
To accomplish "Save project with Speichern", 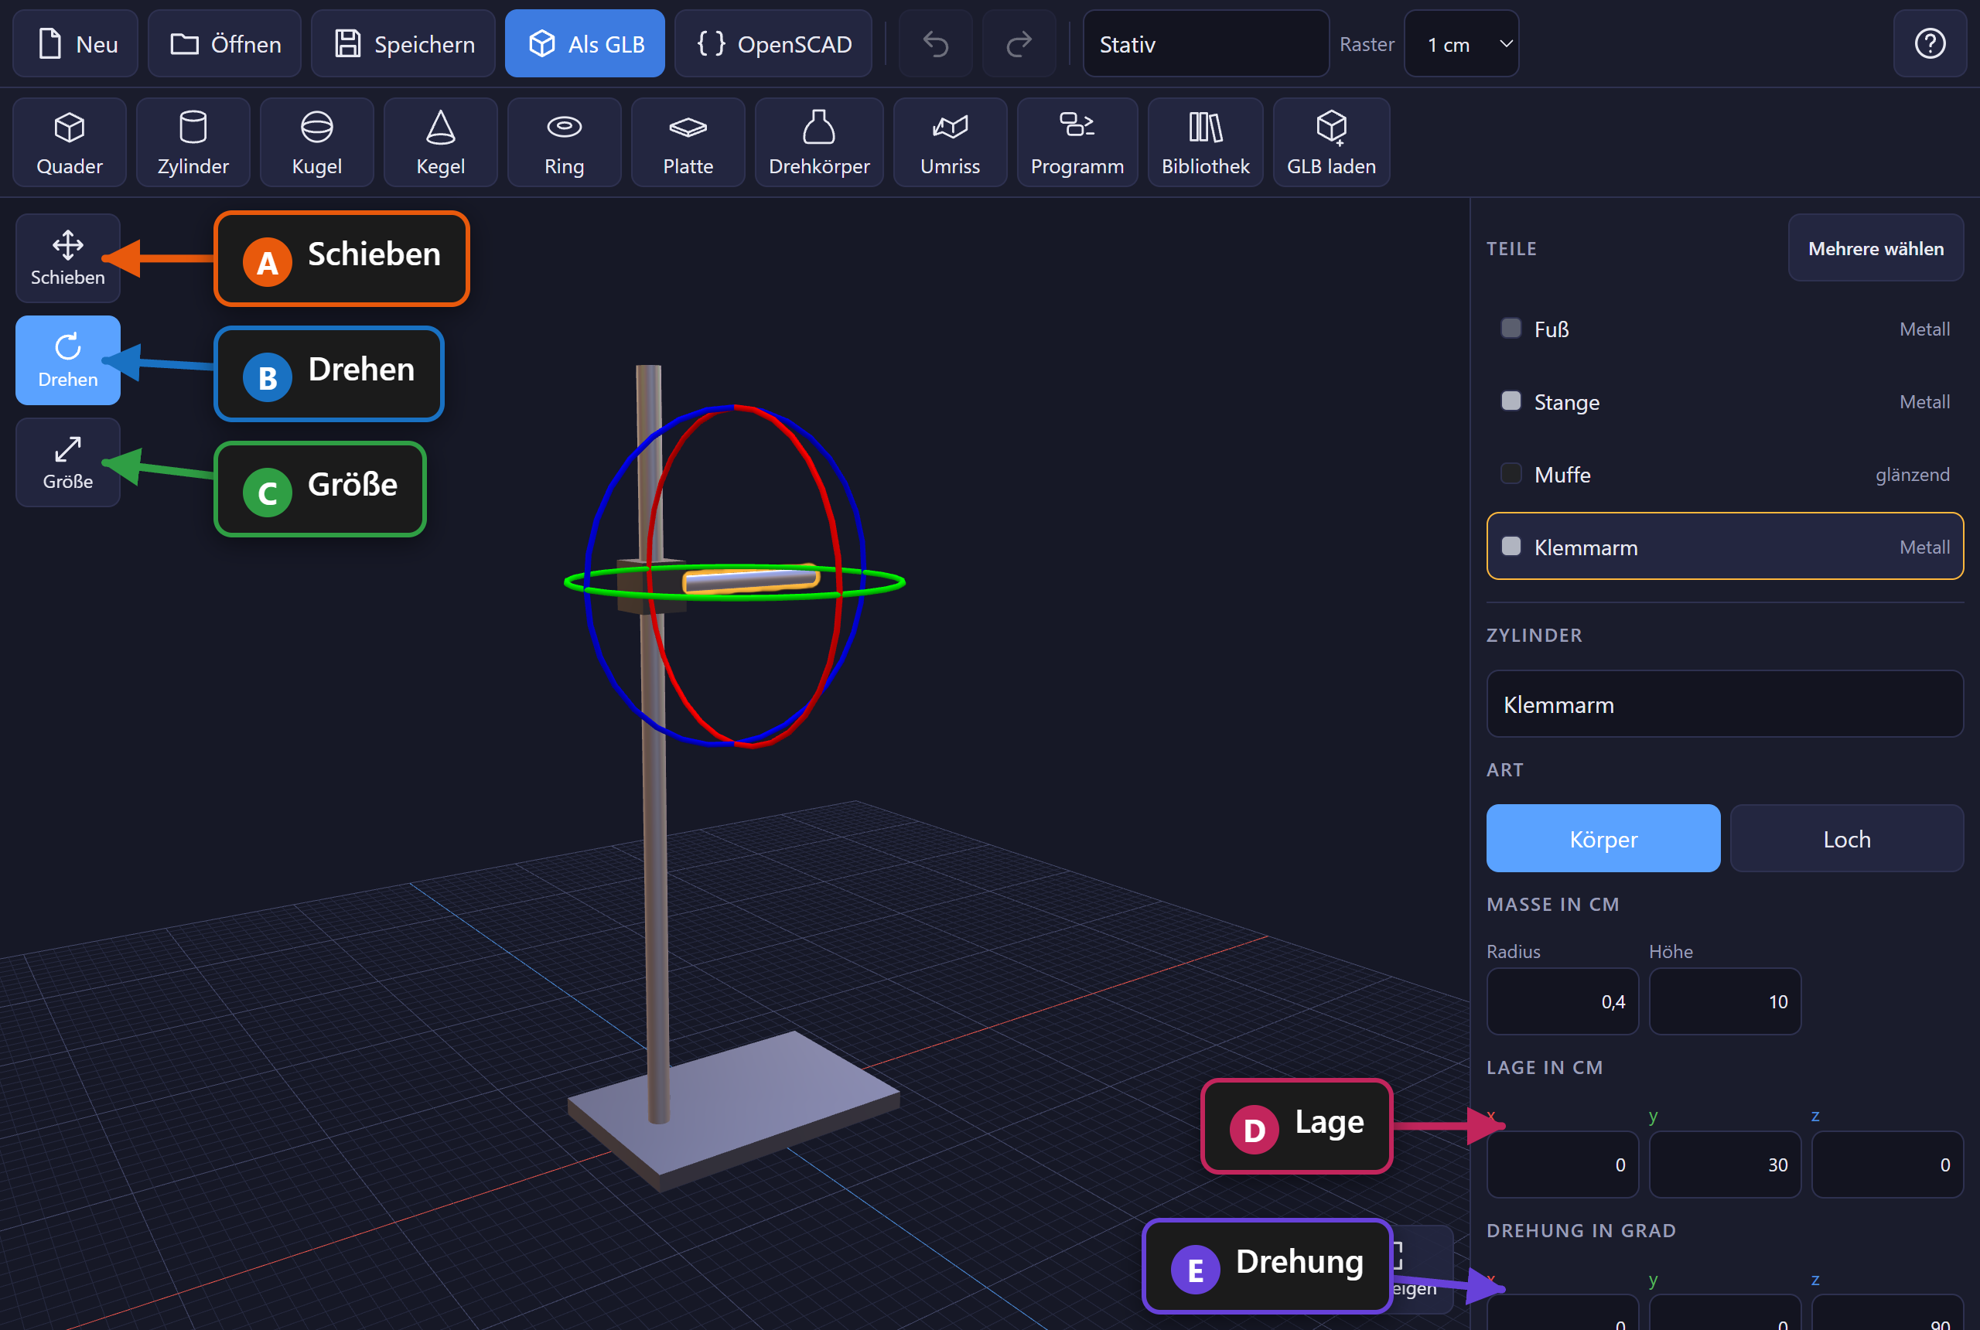I will 403,43.
